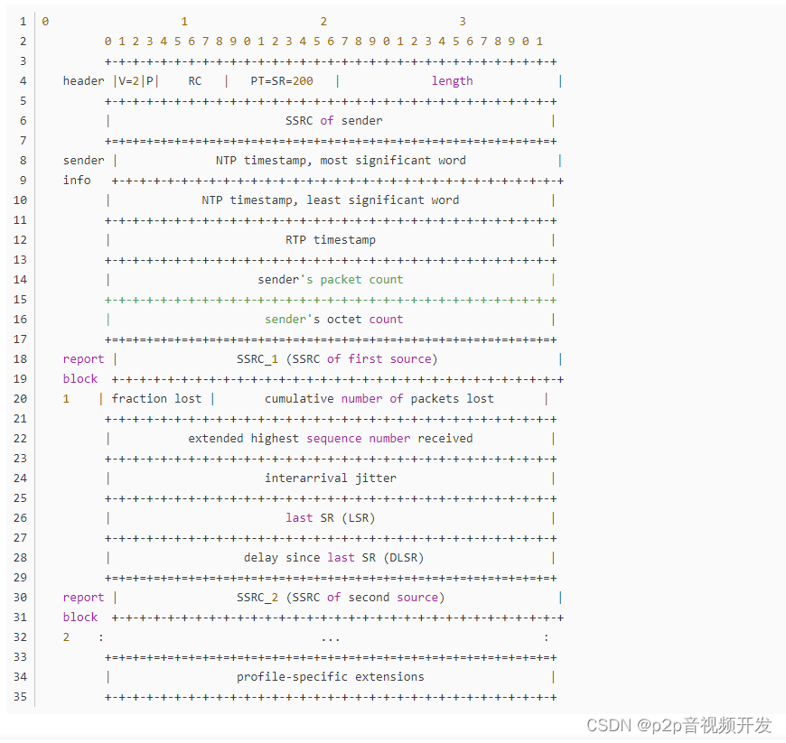Screen dimensions: 786x743
Task: Click line number 35 in the gutter
Action: click(20, 696)
